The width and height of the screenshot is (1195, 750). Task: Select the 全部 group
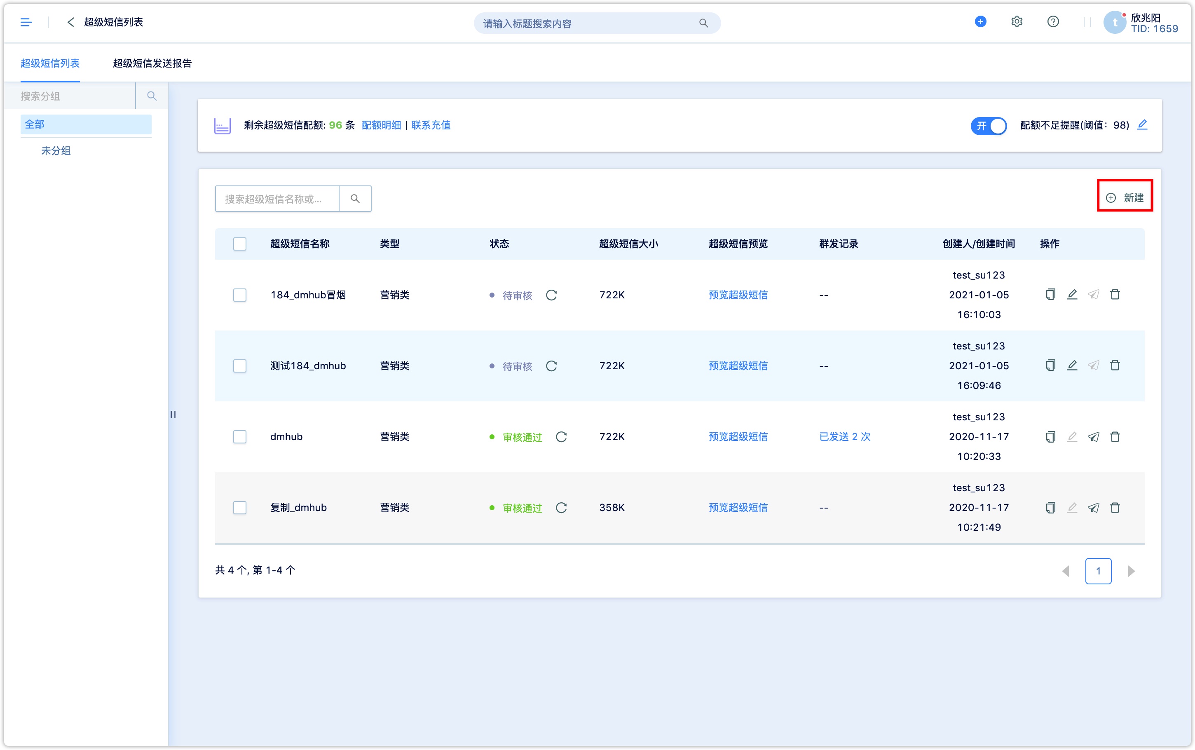[x=86, y=124]
